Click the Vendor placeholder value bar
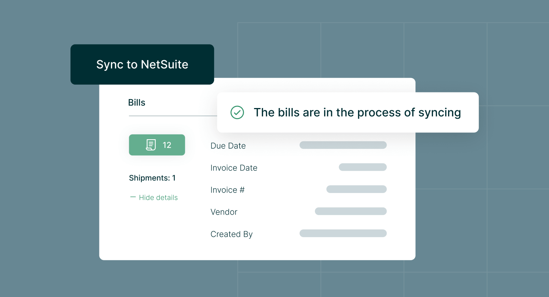Image resolution: width=549 pixels, height=297 pixels. click(351, 211)
